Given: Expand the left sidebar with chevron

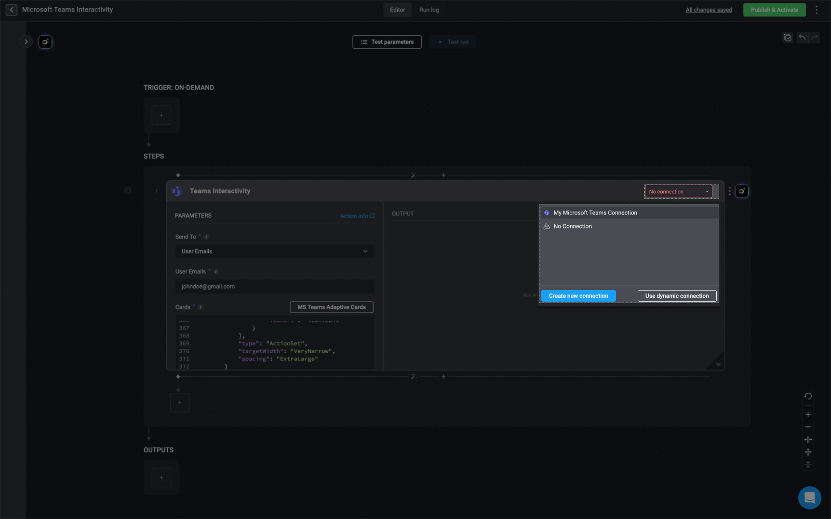Looking at the screenshot, I should pyautogui.click(x=26, y=42).
